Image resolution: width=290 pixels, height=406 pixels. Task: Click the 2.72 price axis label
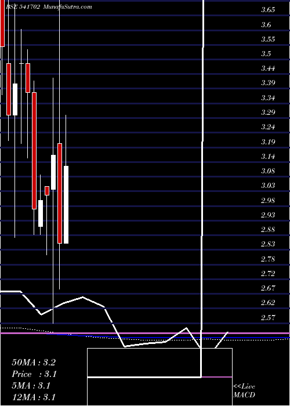[x=268, y=273]
